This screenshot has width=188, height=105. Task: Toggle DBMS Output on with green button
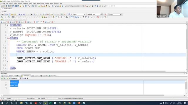pyautogui.click(x=2, y=78)
